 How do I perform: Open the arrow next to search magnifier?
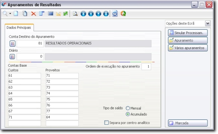tap(10, 13)
